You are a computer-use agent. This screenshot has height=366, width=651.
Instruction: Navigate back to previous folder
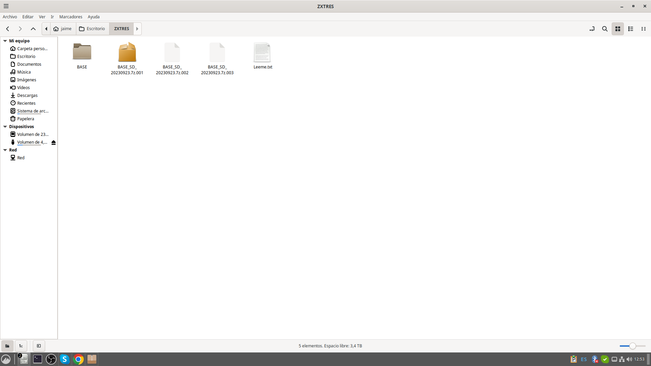point(7,29)
